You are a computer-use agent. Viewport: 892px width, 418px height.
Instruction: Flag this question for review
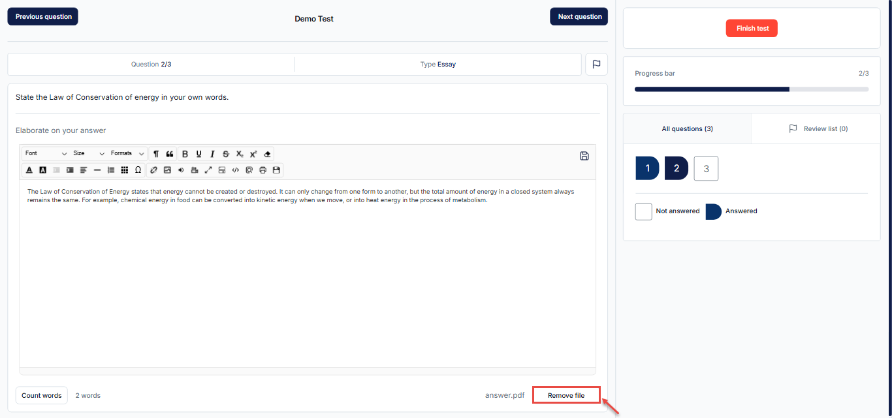tap(596, 65)
